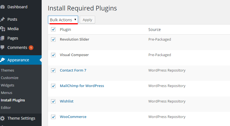Click the Posts pushpin icon

pos(2,19)
